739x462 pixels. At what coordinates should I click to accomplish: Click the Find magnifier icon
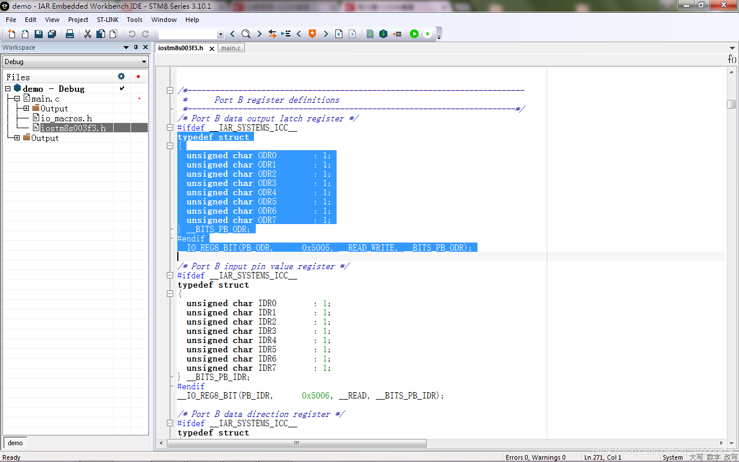pos(246,34)
